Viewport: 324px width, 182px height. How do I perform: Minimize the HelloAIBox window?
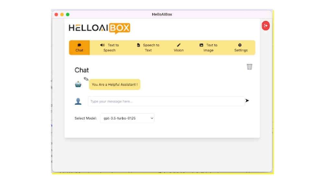(62, 15)
